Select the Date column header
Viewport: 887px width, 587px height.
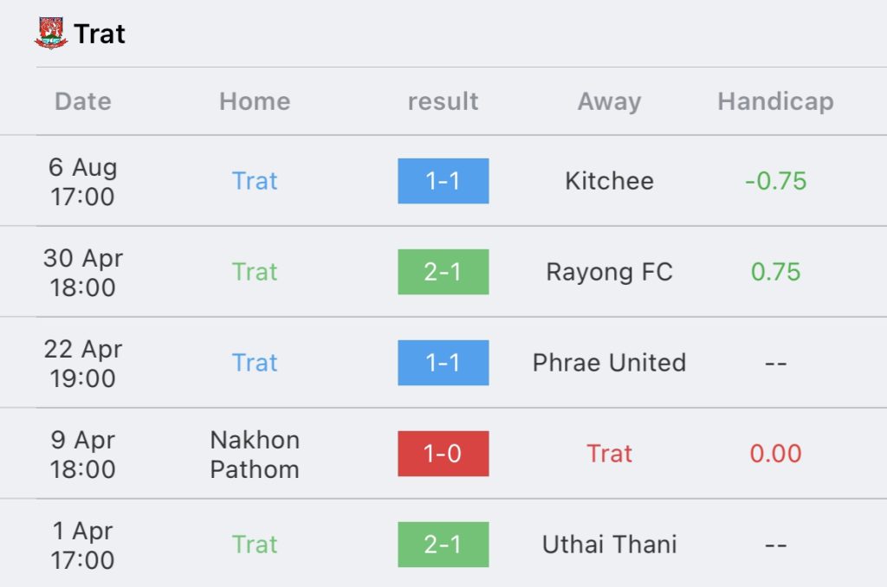82,101
